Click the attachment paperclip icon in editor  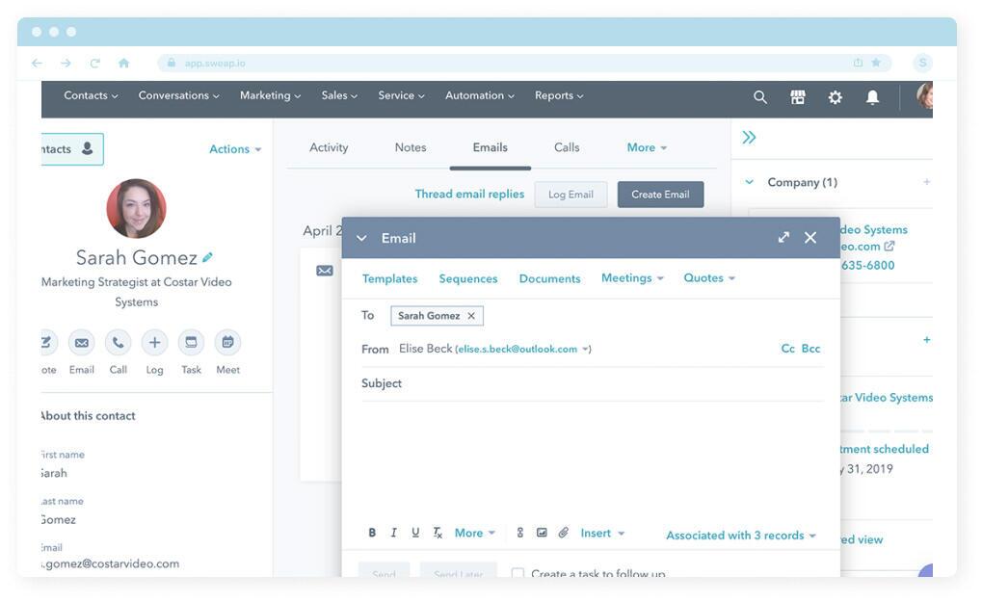pyautogui.click(x=564, y=533)
